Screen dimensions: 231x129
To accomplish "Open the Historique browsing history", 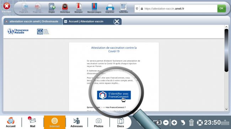I will pyautogui.click(x=65, y=8).
